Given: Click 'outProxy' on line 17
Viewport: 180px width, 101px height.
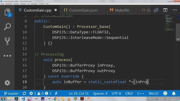Looking at the screenshot, I should (106, 71).
